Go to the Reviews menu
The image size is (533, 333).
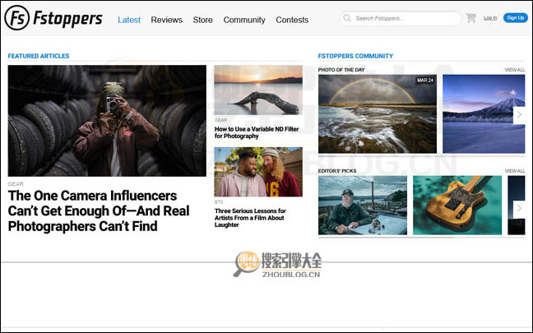[x=166, y=20]
